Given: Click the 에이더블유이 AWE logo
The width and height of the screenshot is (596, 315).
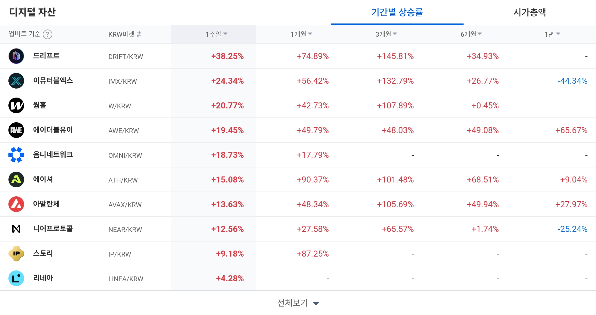Looking at the screenshot, I should pos(16,130).
